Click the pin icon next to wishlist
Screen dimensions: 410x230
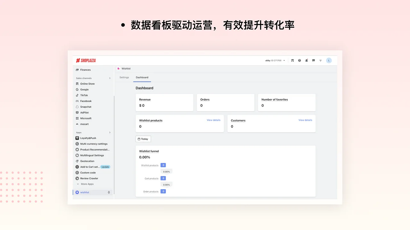click(x=109, y=192)
